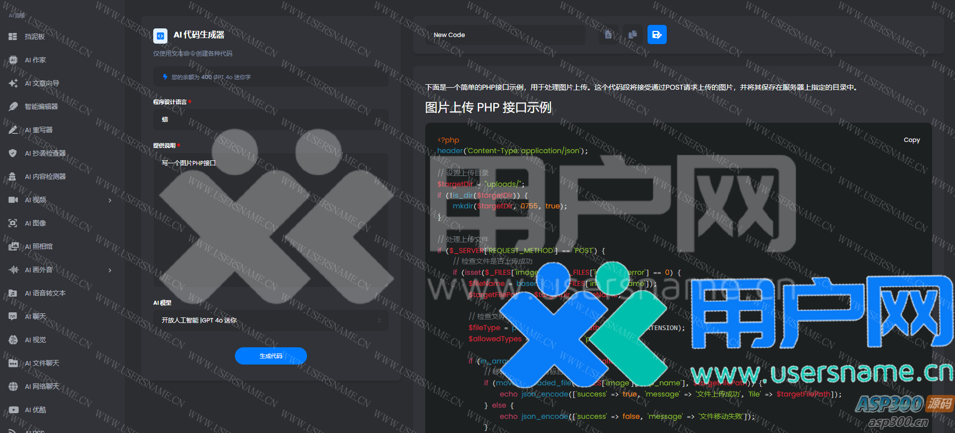Click the 图片上传 PHP 接口示例 heading
955x433 pixels.
488,107
